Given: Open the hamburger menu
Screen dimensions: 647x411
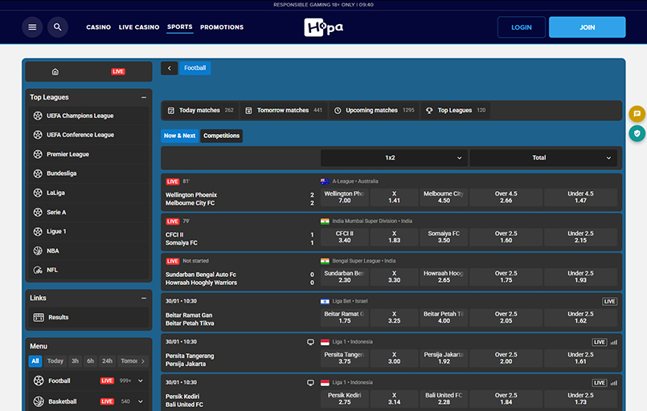Looking at the screenshot, I should point(32,27).
